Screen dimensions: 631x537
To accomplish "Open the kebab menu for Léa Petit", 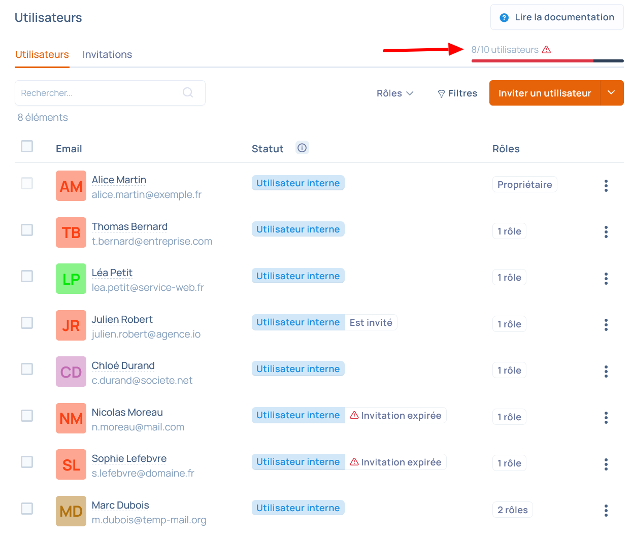I will [606, 279].
